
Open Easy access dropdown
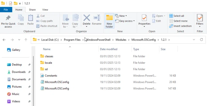click(x=125, y=21)
